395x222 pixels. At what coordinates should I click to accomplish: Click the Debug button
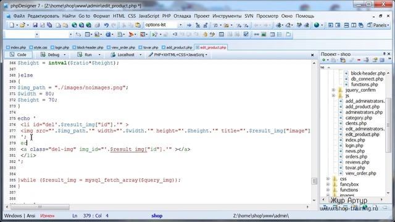pos(51,55)
